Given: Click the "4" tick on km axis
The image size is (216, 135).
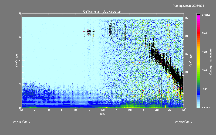Looking at the screenshot, I should click(x=20, y=60).
